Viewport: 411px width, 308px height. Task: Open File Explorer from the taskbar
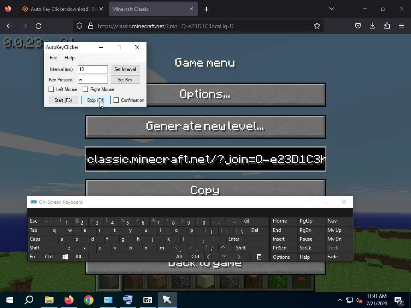coord(49,300)
